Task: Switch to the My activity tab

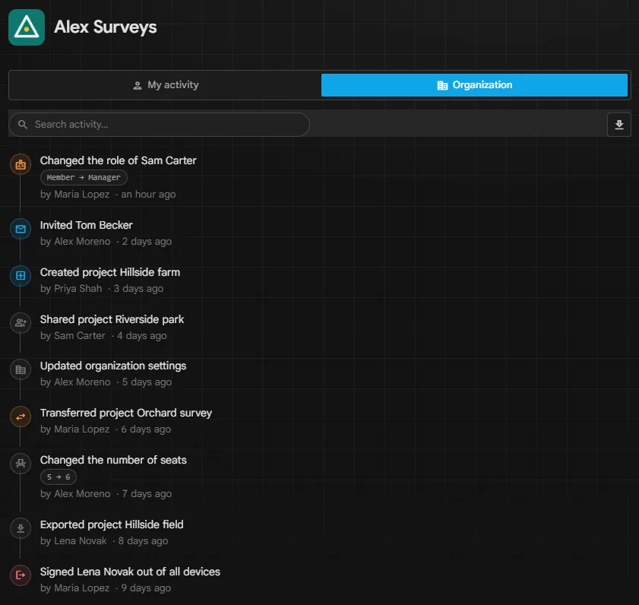Action: point(166,85)
